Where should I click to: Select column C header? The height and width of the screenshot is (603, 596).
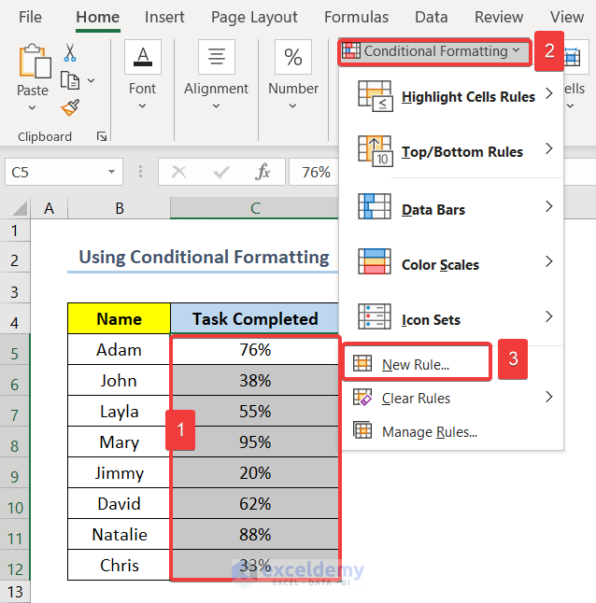tap(254, 208)
